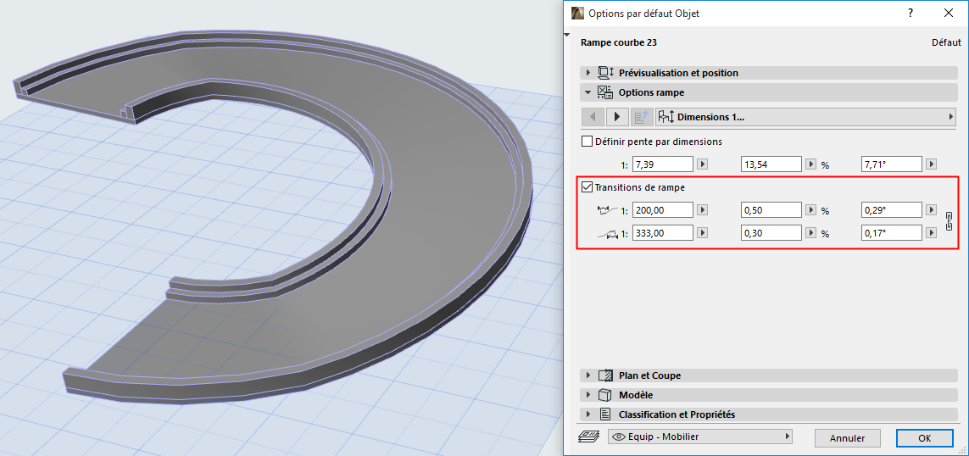The width and height of the screenshot is (969, 456).
Task: Open Equip - Mobilier layer dropdown
Action: tap(700, 437)
